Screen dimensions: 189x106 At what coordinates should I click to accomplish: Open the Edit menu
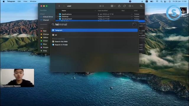click(19, 1)
